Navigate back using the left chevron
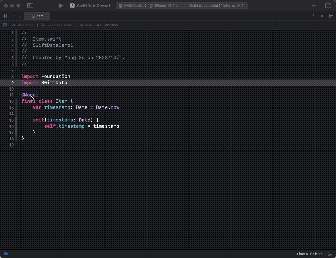336x258 pixels. [14, 16]
